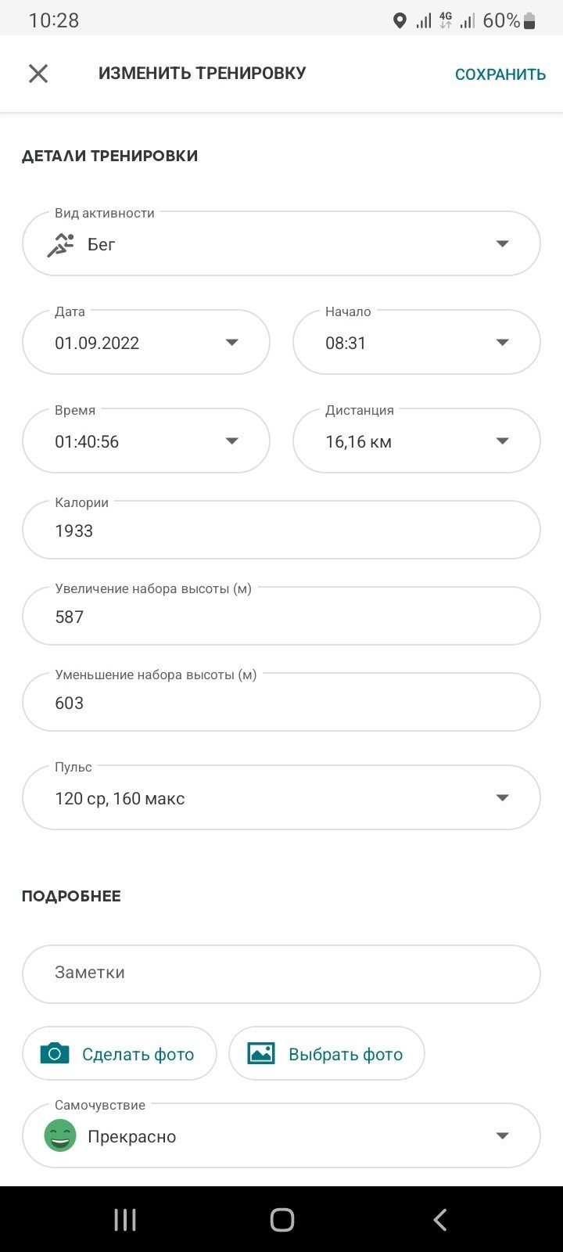Expand the Пульс dropdown arrow
The image size is (563, 1252).
point(503,798)
